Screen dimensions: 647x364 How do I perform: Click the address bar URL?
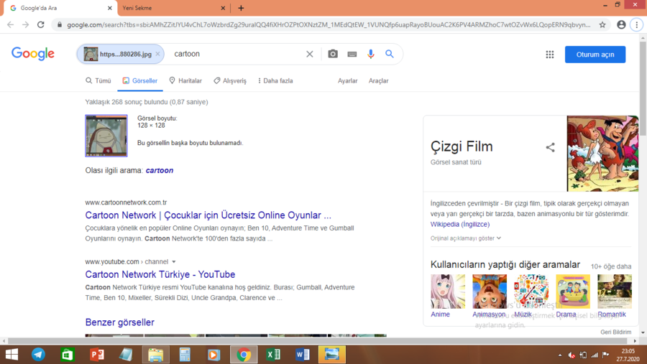329,24
